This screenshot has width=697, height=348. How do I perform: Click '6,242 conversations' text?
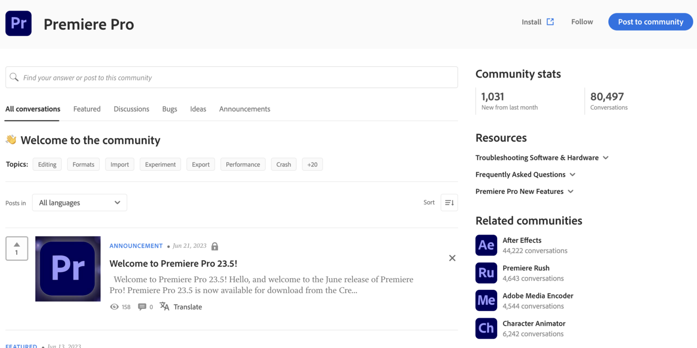(x=533, y=334)
